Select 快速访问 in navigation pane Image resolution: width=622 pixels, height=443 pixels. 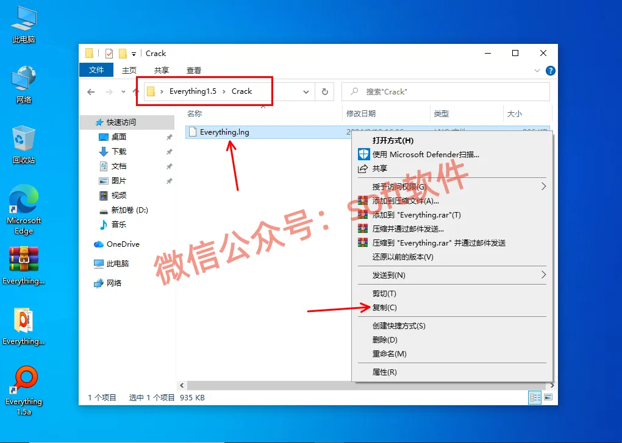click(x=127, y=122)
